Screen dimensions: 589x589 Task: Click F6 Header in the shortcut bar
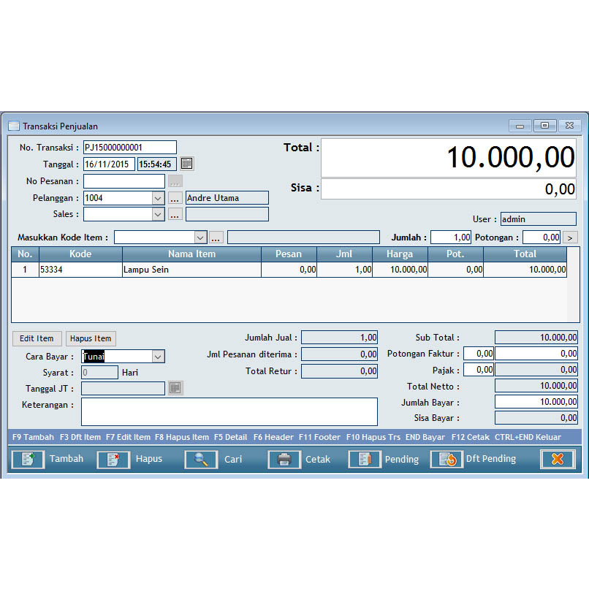point(273,436)
